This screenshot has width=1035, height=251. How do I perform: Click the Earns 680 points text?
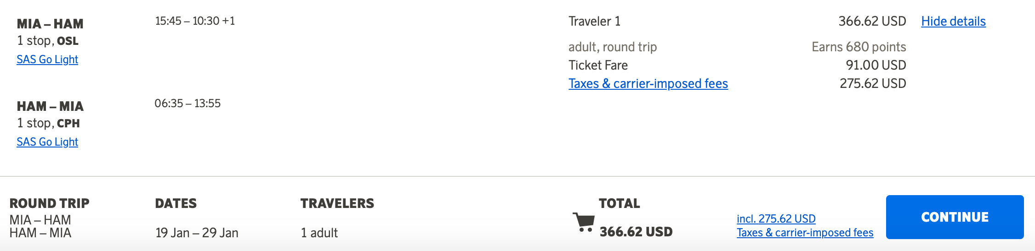click(x=859, y=47)
